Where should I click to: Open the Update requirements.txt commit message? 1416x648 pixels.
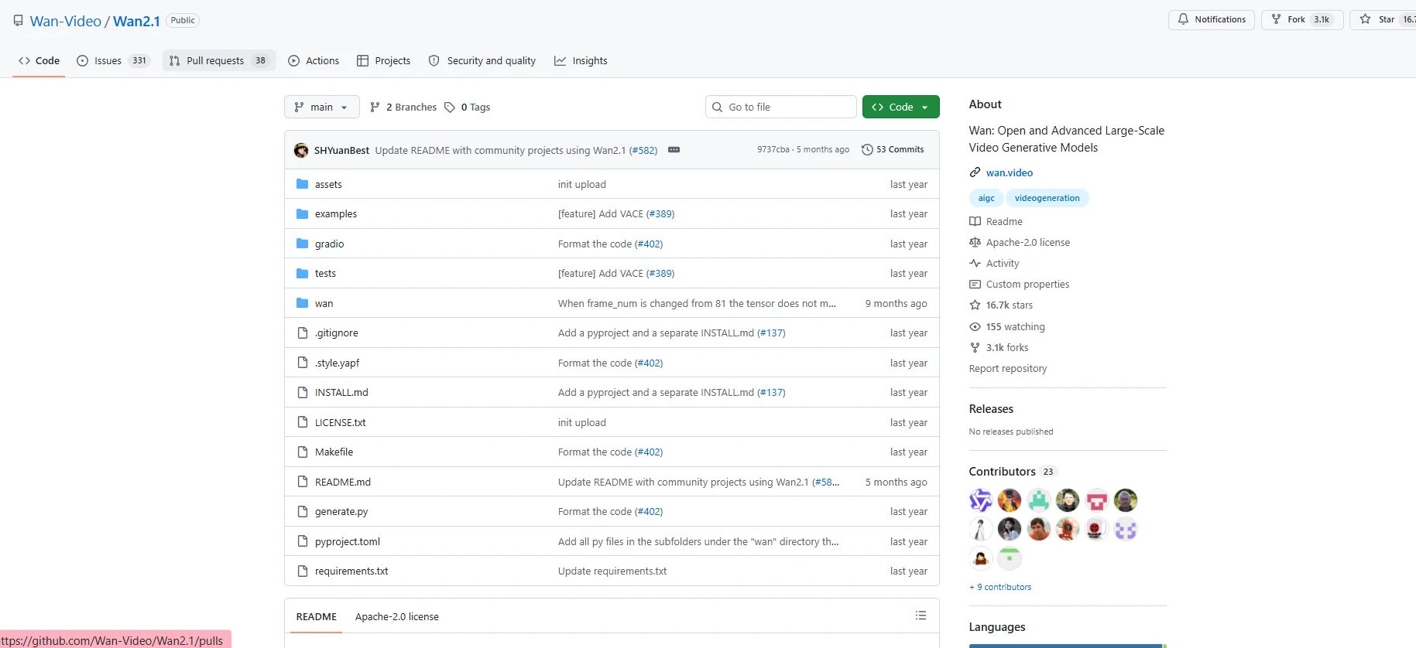(612, 571)
